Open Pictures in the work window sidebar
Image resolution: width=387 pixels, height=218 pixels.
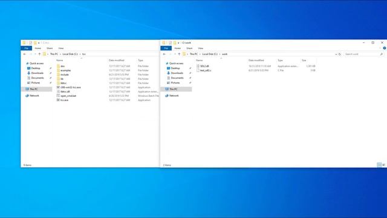click(175, 83)
